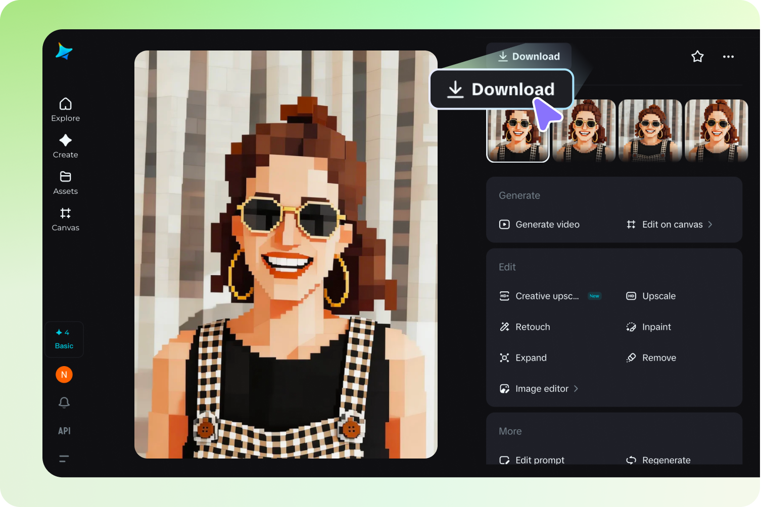Open the Assets folder icon

coord(65,177)
